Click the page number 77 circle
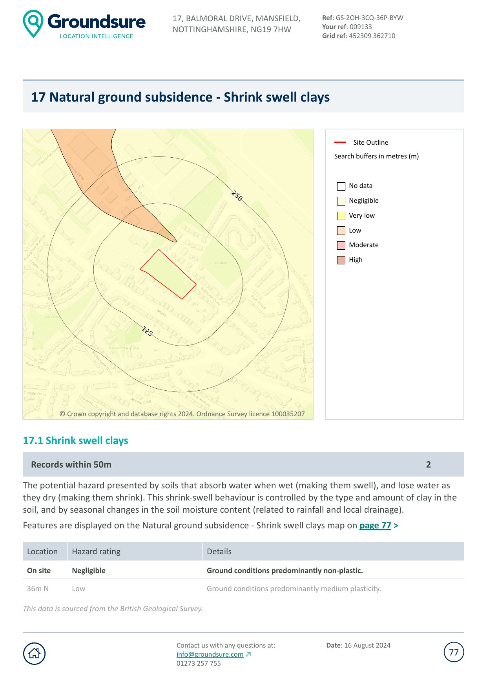The width and height of the screenshot is (487, 688). coord(454,652)
